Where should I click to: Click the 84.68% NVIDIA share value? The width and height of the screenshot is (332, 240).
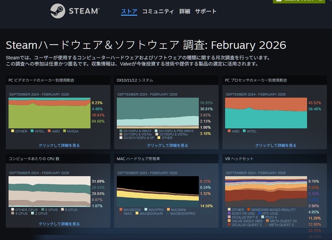[98, 121]
